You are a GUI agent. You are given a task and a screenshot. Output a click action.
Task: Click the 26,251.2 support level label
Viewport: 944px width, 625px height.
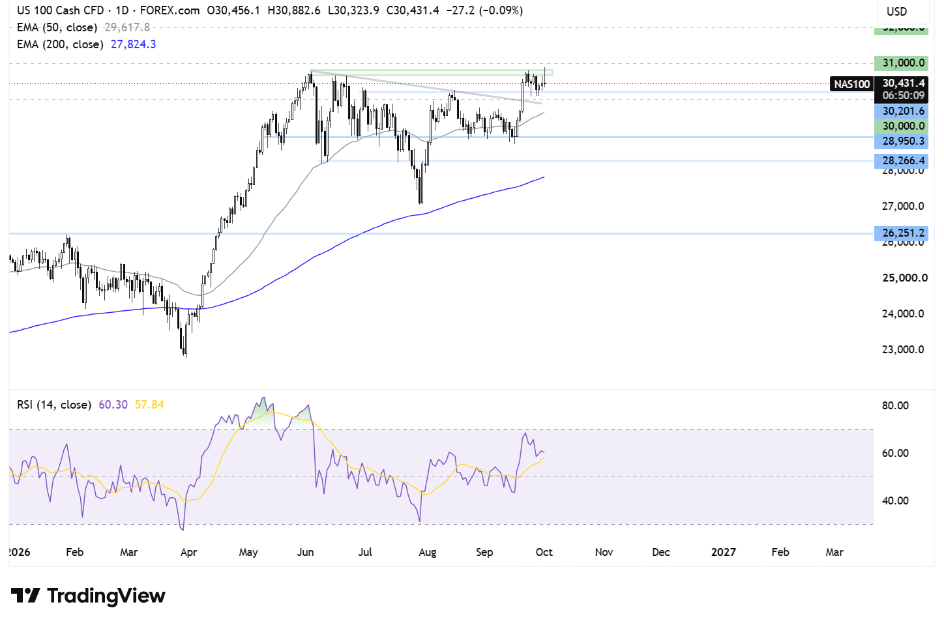pyautogui.click(x=902, y=233)
